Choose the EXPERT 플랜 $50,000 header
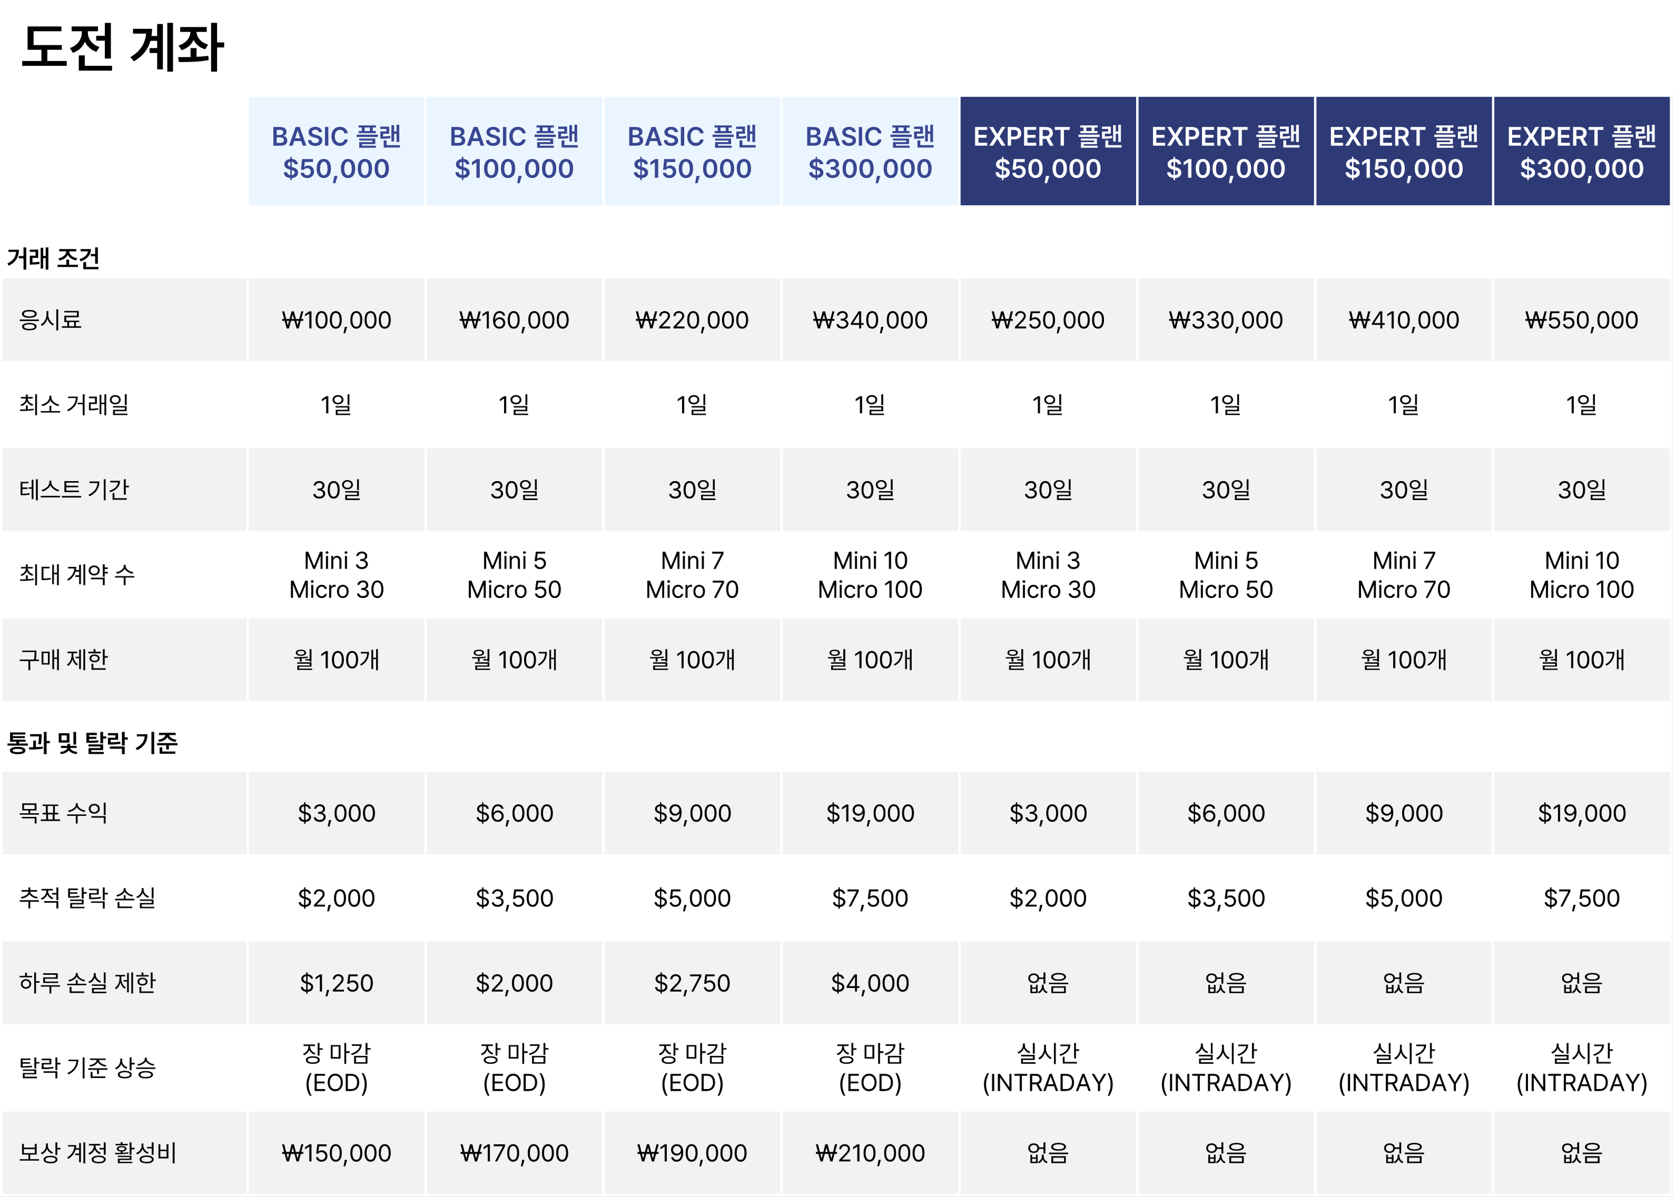This screenshot has width=1676, height=1198. (x=1048, y=152)
